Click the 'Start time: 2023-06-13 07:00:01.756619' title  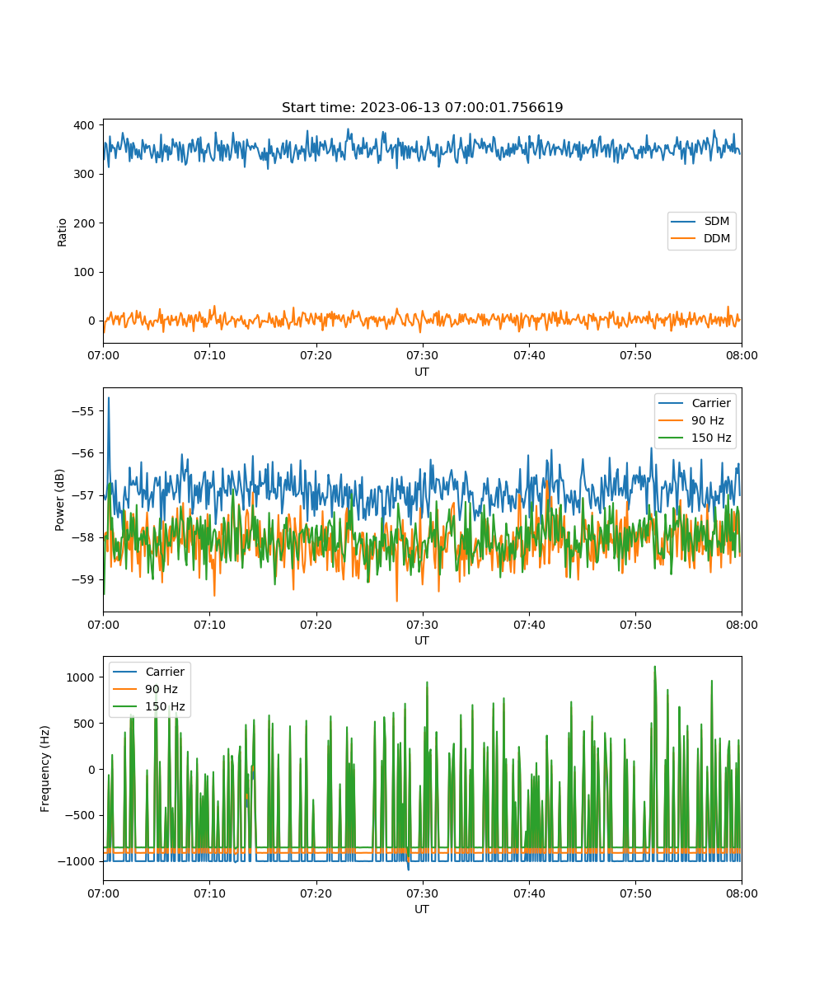point(422,108)
